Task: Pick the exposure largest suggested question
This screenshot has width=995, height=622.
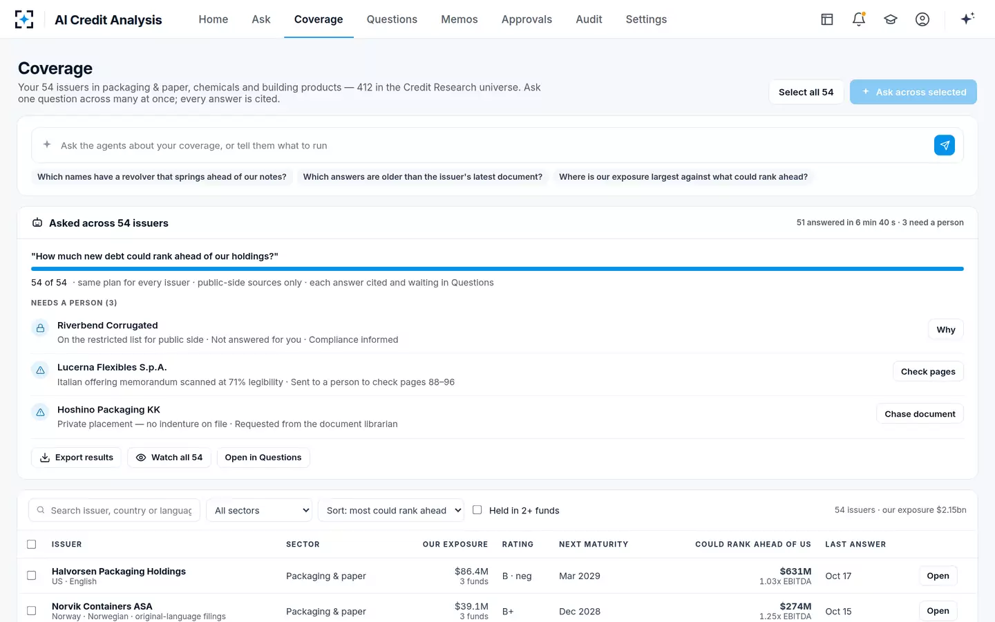Action: pos(683,177)
